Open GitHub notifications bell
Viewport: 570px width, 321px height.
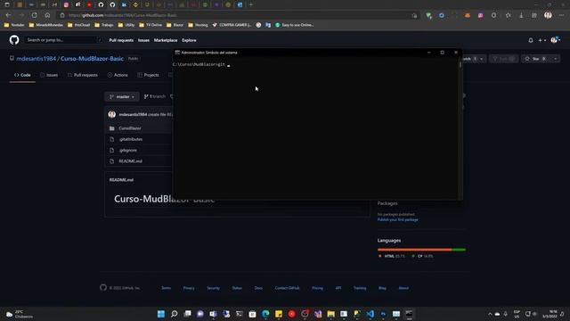(x=531, y=40)
